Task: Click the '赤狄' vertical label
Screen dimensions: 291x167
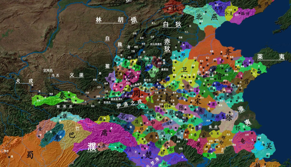Action: pyautogui.click(x=167, y=45)
